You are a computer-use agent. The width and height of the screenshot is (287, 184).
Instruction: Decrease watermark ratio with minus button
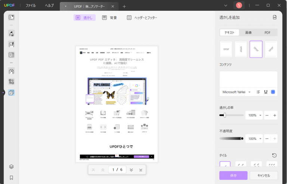(x=267, y=115)
